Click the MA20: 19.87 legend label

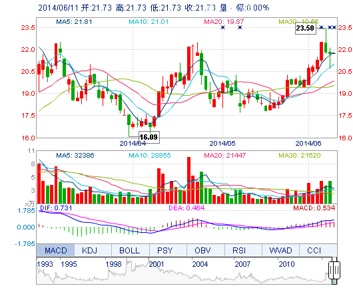pyautogui.click(x=224, y=22)
